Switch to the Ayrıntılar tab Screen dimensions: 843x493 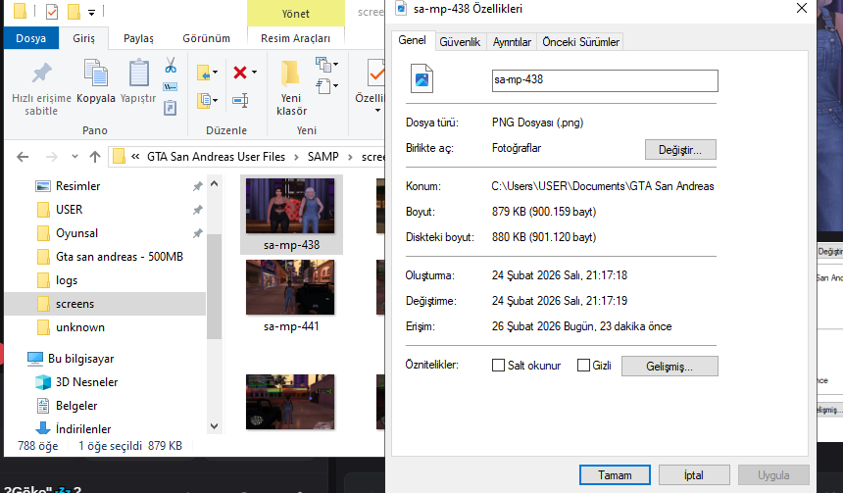pos(512,42)
